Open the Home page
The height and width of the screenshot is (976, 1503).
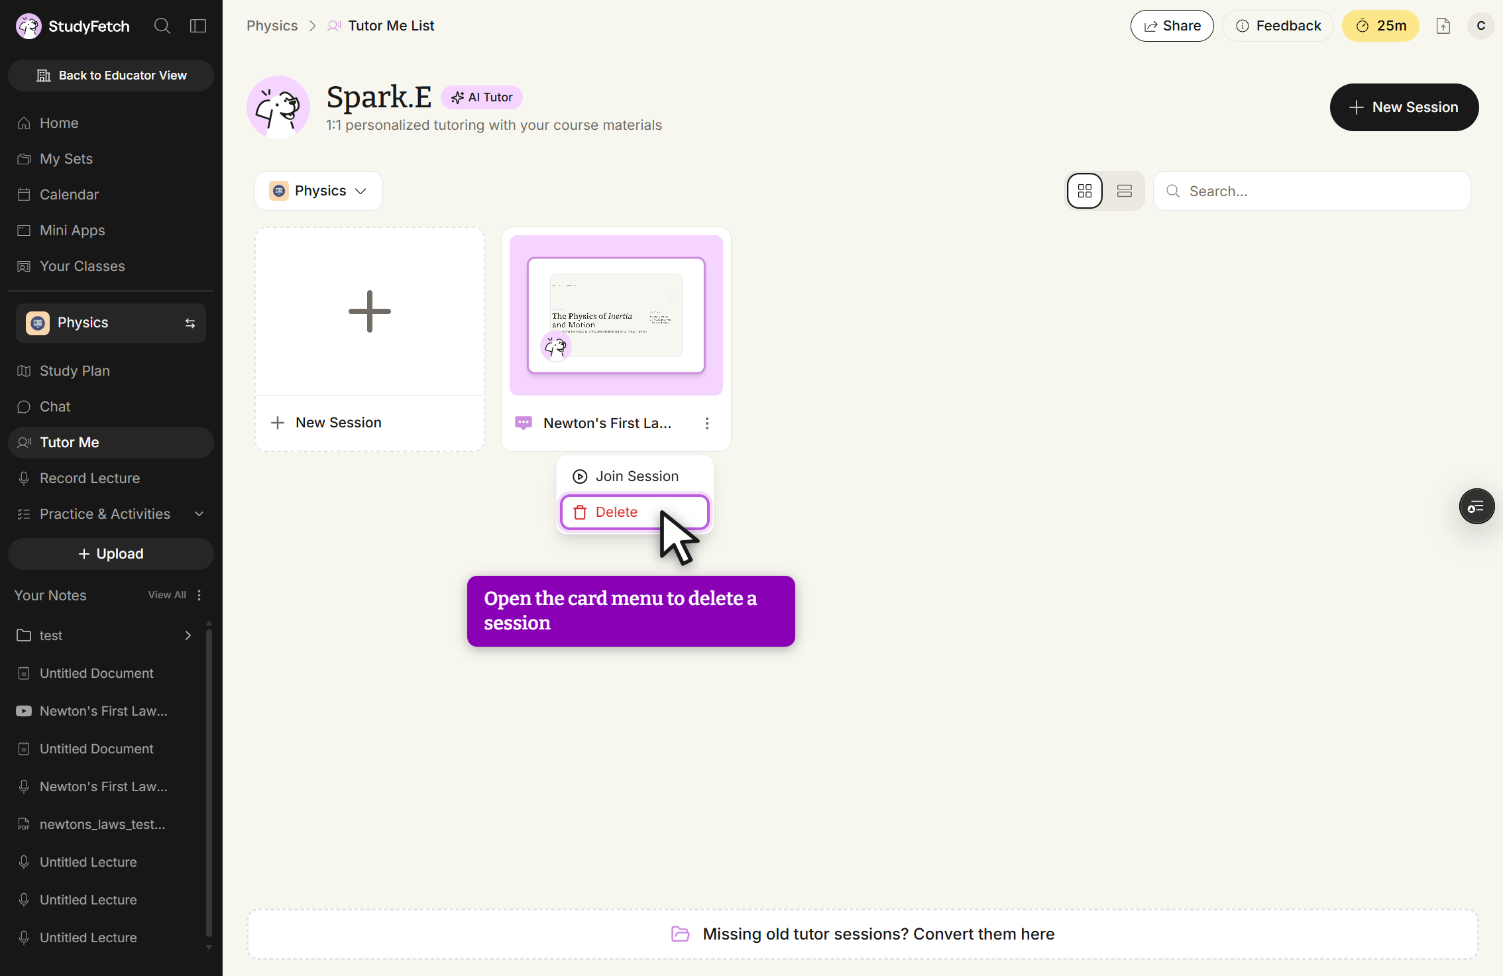tap(111, 123)
